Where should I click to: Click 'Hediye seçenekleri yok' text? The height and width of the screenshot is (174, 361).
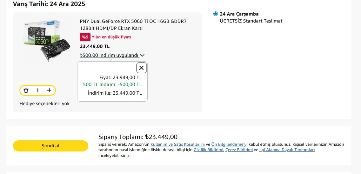[x=44, y=104]
